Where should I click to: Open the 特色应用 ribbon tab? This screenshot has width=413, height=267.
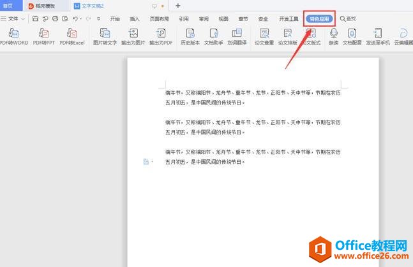[x=319, y=19]
